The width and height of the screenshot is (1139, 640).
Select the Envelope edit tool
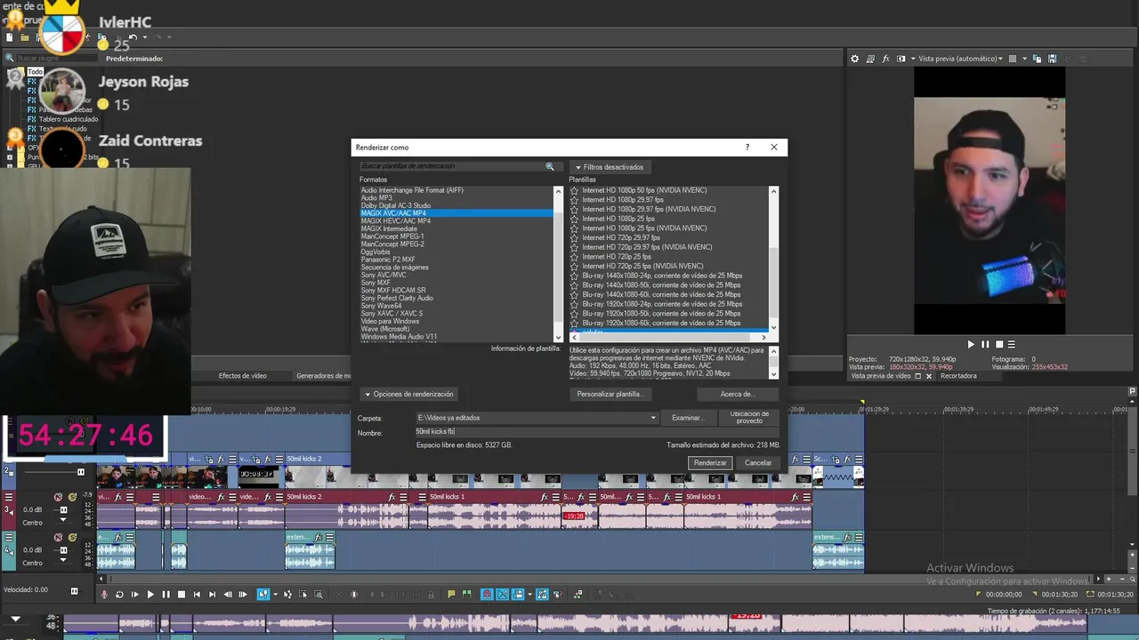coord(287,595)
